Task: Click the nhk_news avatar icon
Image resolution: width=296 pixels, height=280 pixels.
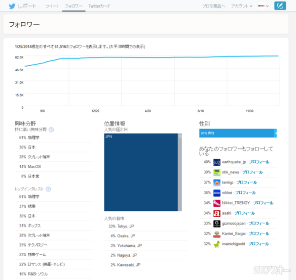Action: coord(217,173)
